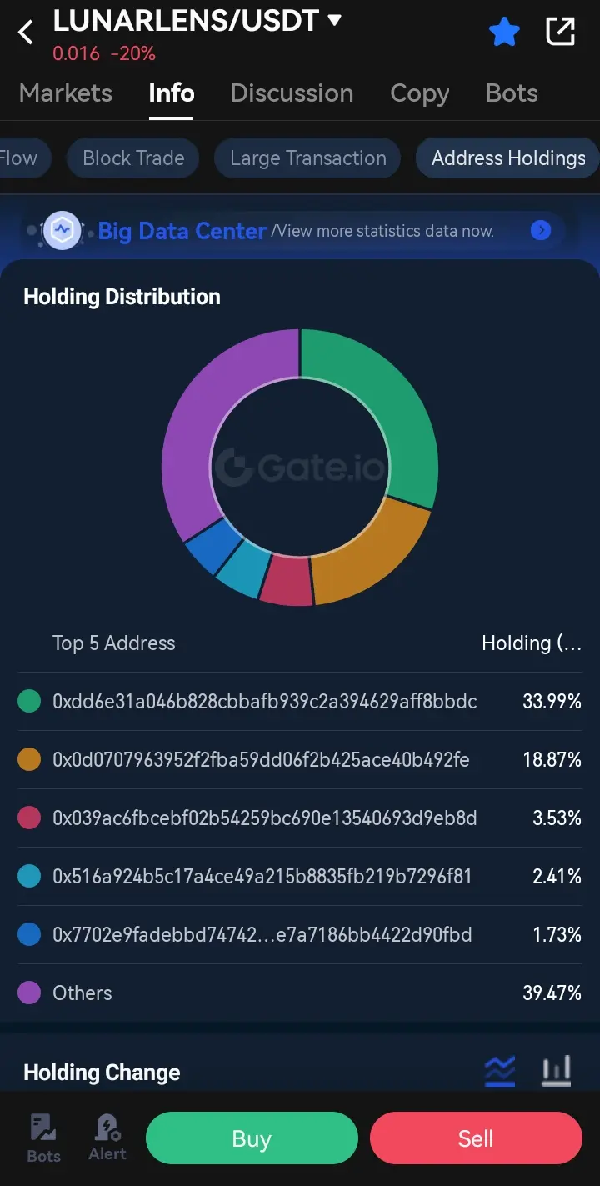Screen dimensions: 600x1186
Task: Expand the LUNARLENS/USDT pair dropdown
Action: (334, 20)
